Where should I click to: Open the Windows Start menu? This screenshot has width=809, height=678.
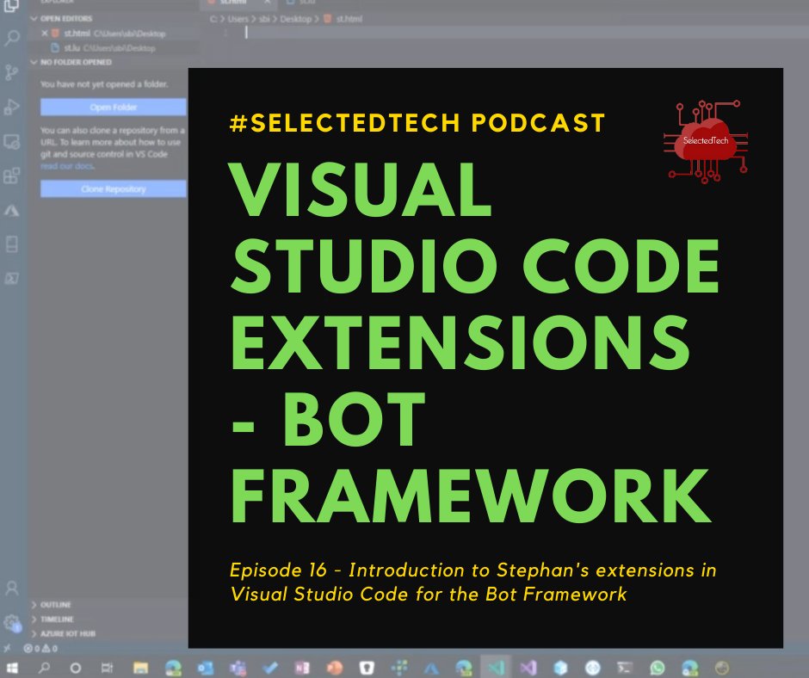click(12, 668)
